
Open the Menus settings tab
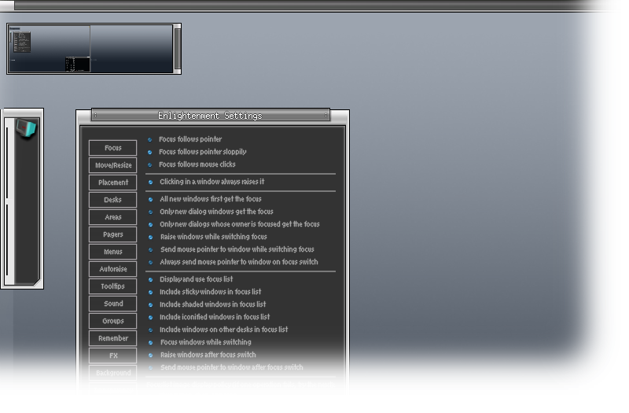point(112,252)
